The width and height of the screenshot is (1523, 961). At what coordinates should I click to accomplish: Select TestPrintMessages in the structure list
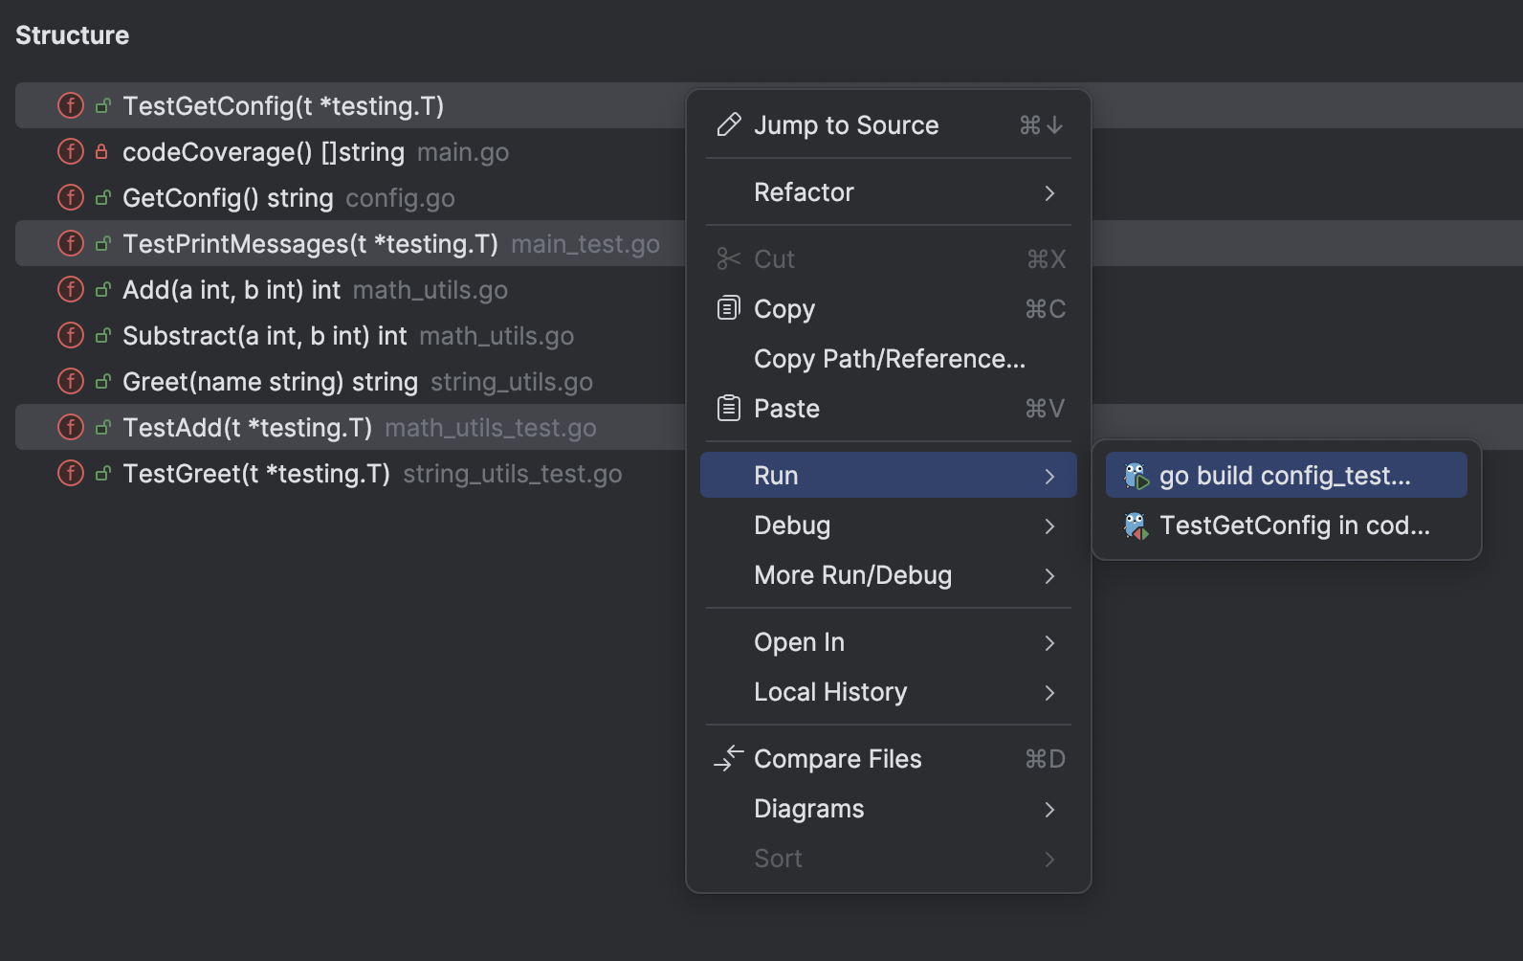tap(310, 244)
